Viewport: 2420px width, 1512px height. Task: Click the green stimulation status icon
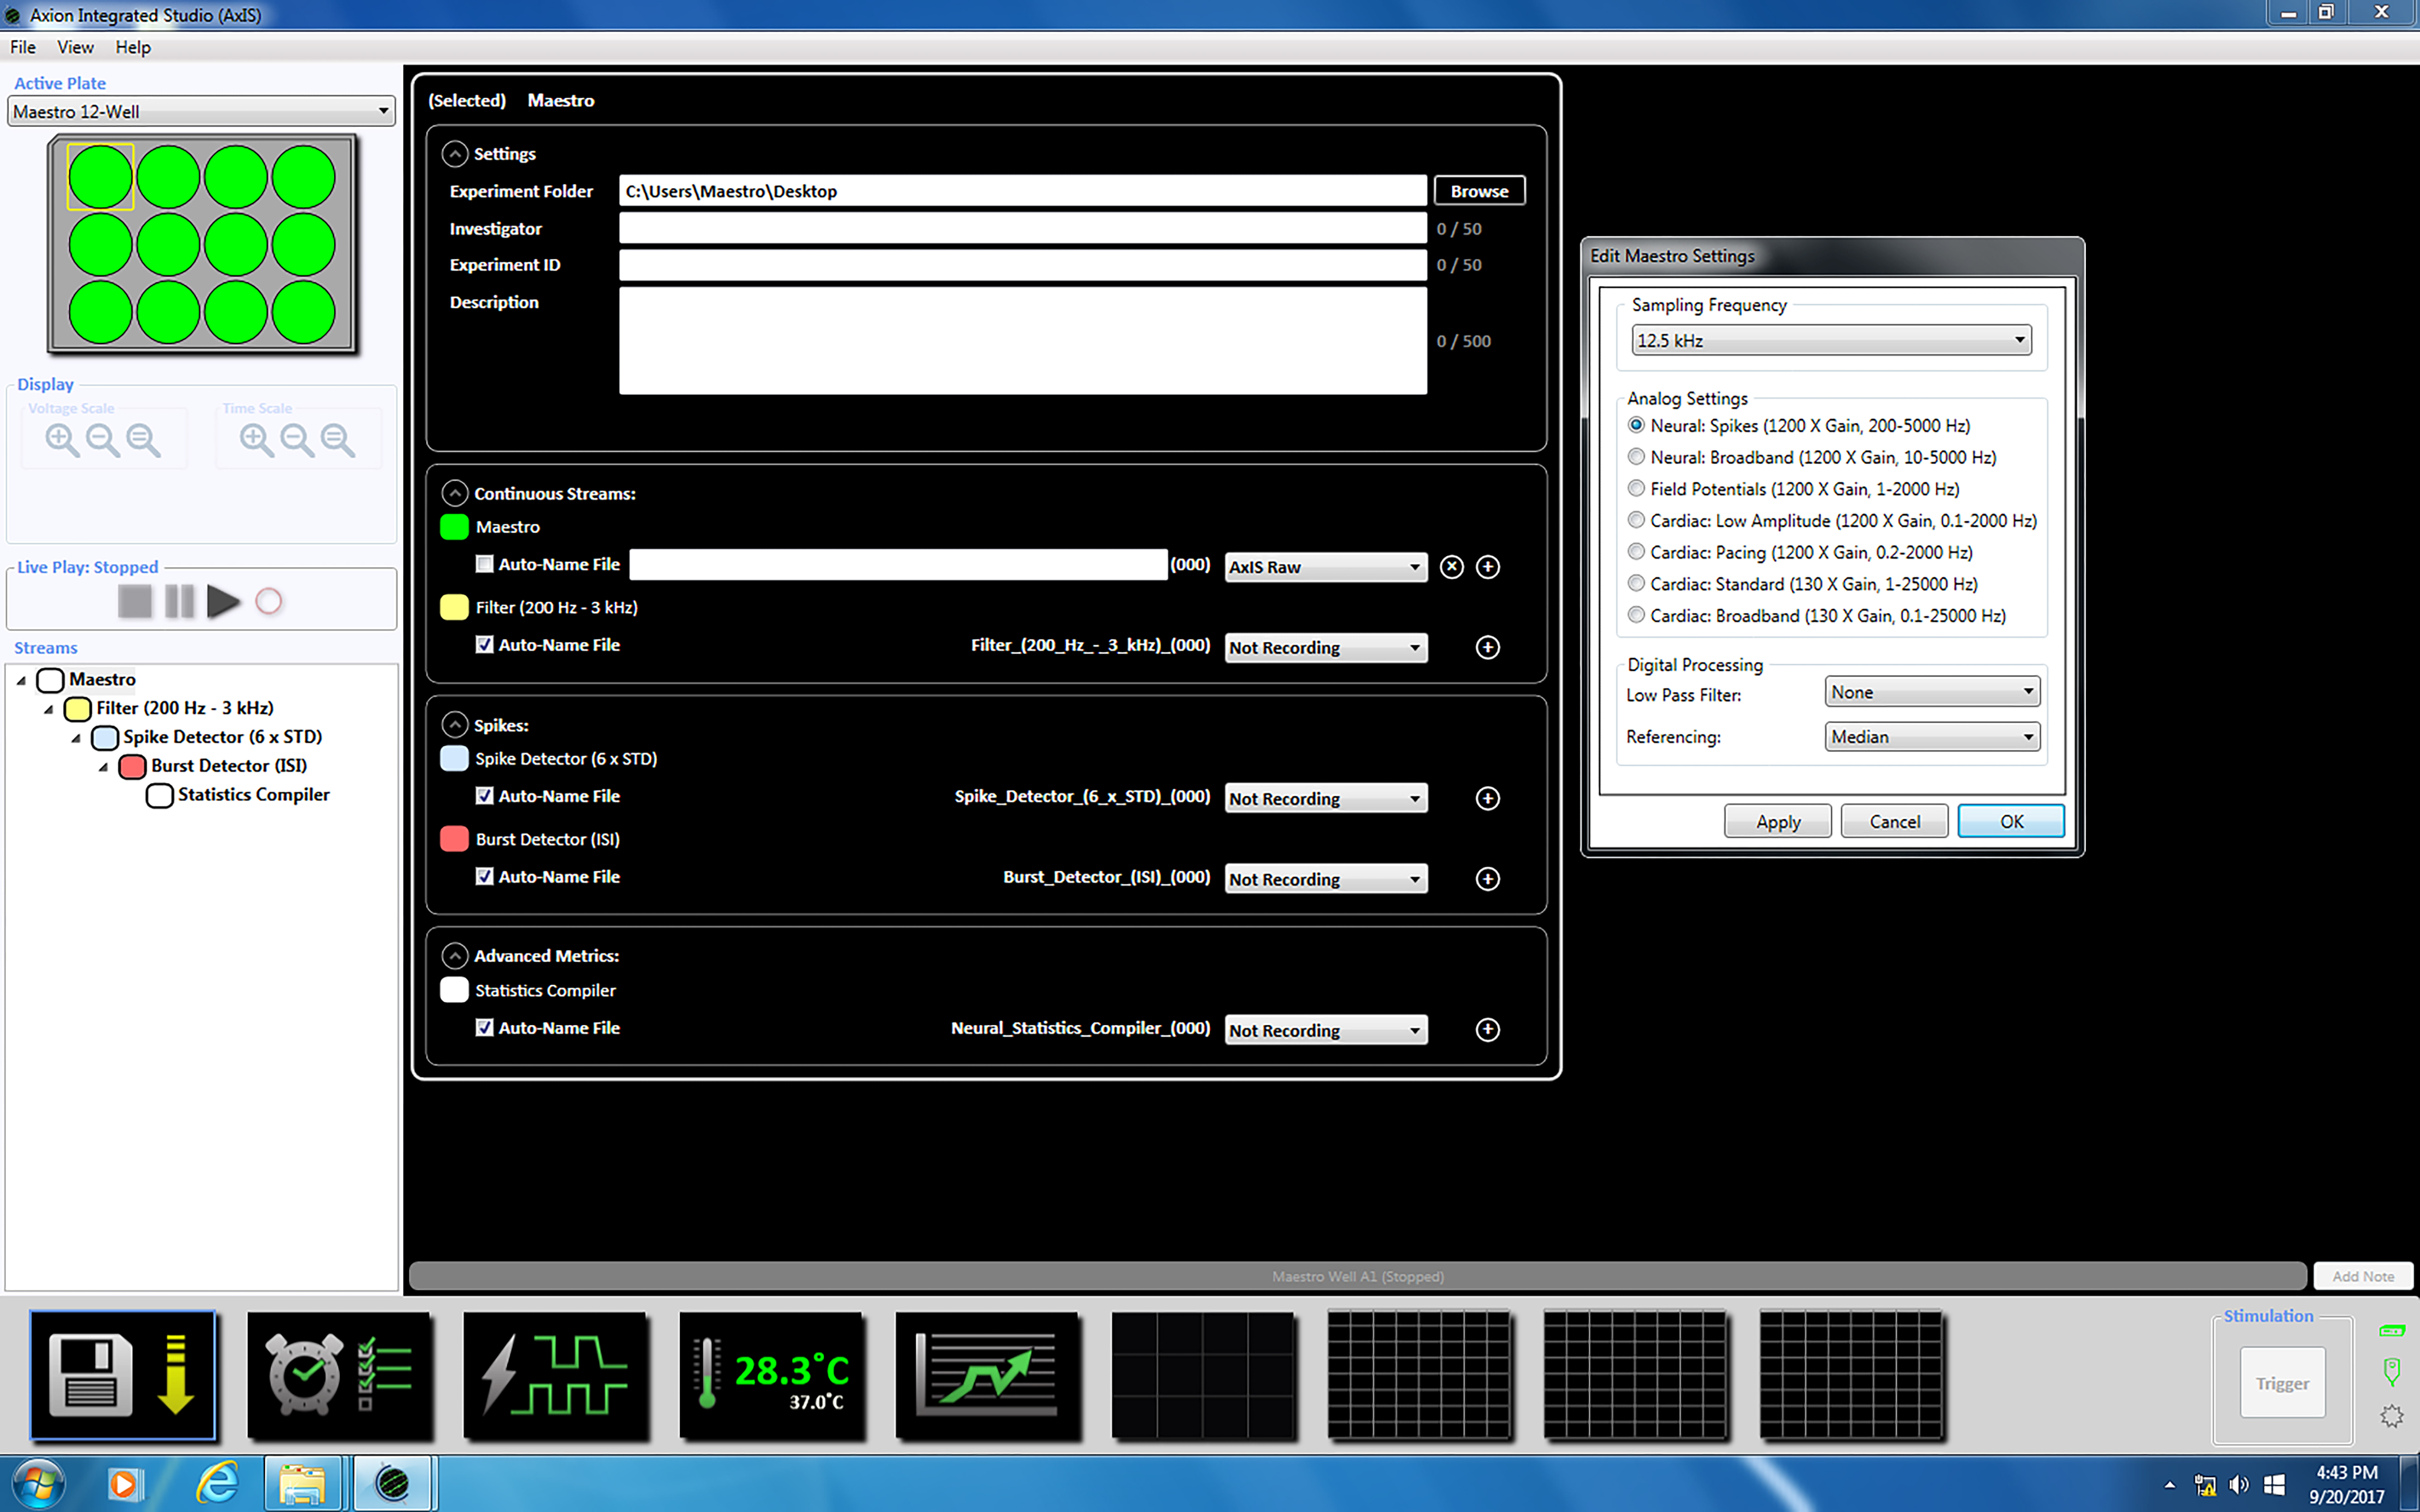pyautogui.click(x=2392, y=1330)
